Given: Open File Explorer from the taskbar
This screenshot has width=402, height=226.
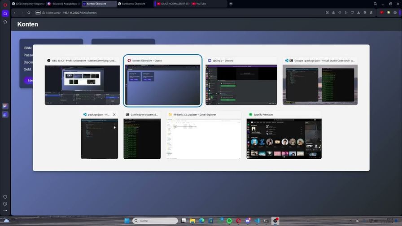Looking at the screenshot, I should point(192,221).
